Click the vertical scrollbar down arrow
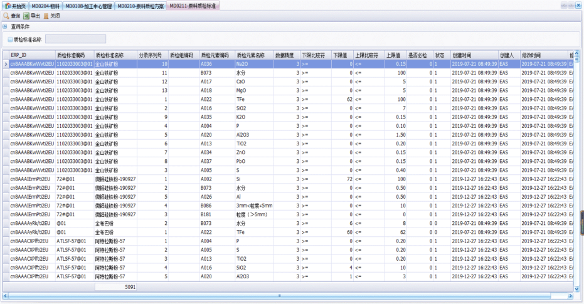Screen dimensions: 584x304 coord(577,289)
